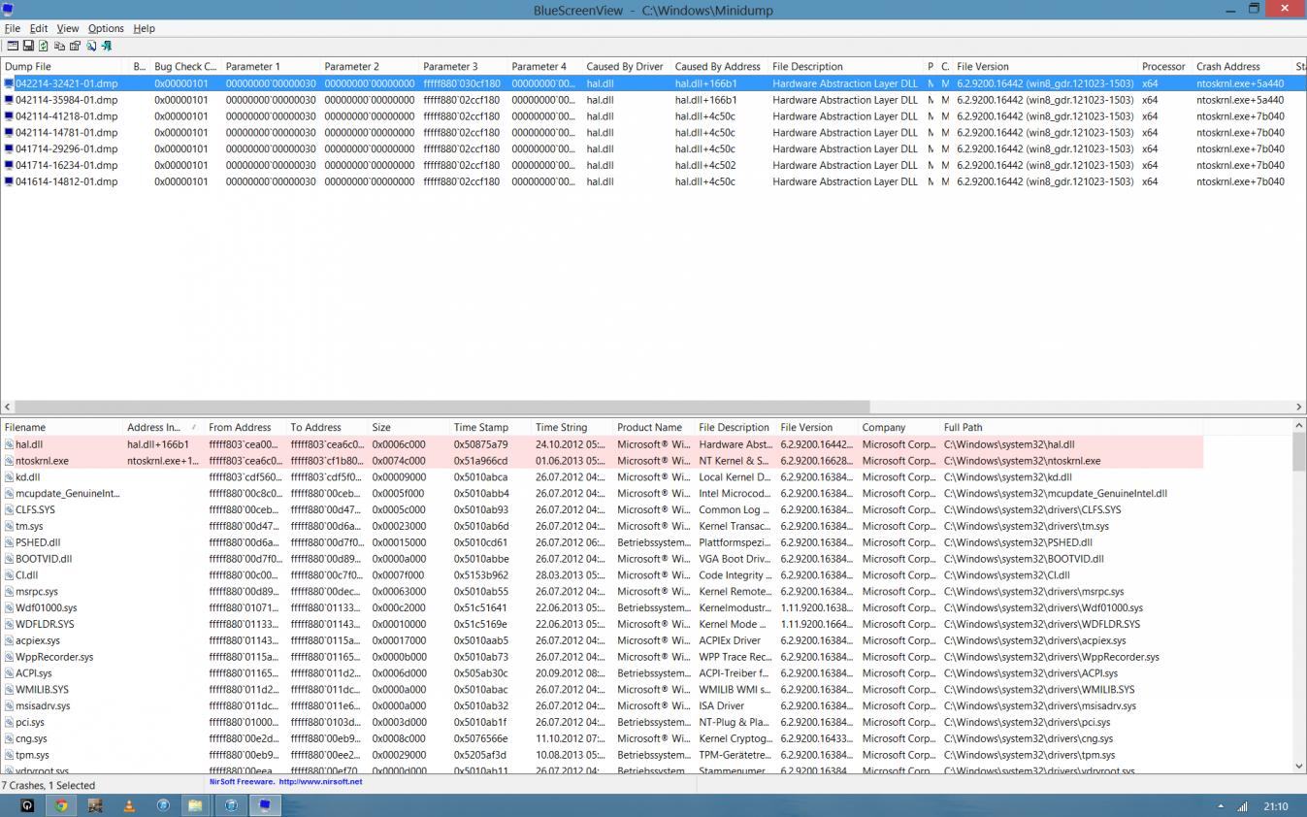Viewport: 1307px width, 817px height.
Task: Click upper pane scroll right arrow
Action: coord(1299,408)
